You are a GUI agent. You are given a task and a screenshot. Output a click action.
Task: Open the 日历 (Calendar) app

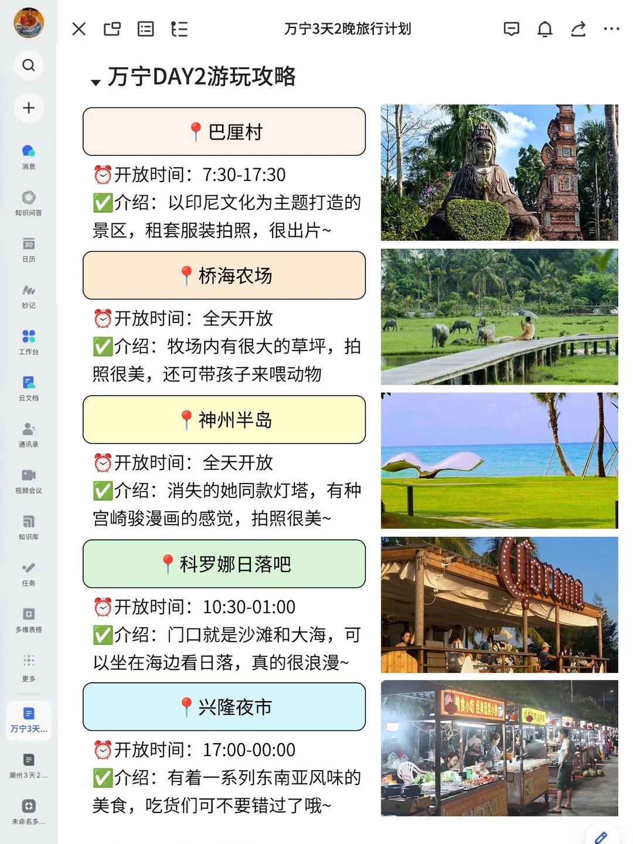coord(28,247)
